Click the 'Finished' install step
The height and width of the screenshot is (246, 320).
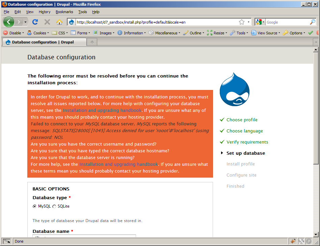coord(235,186)
